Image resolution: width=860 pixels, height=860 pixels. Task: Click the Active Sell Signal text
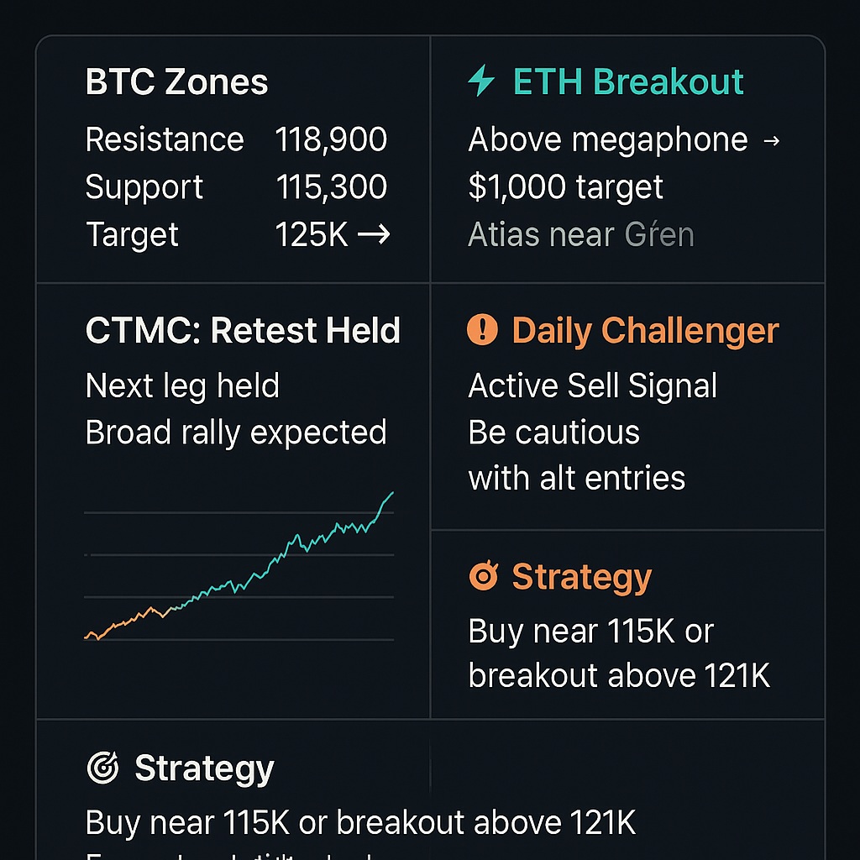click(592, 385)
